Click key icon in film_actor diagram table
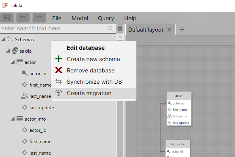The height and width of the screenshot is (157, 235). (x=168, y=151)
